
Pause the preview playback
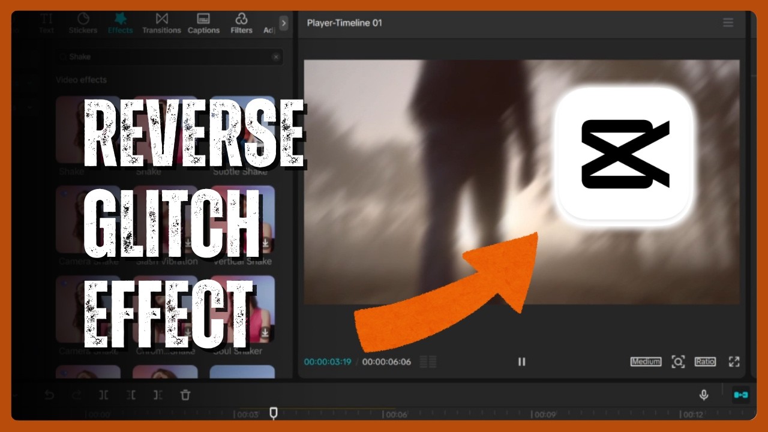(521, 361)
